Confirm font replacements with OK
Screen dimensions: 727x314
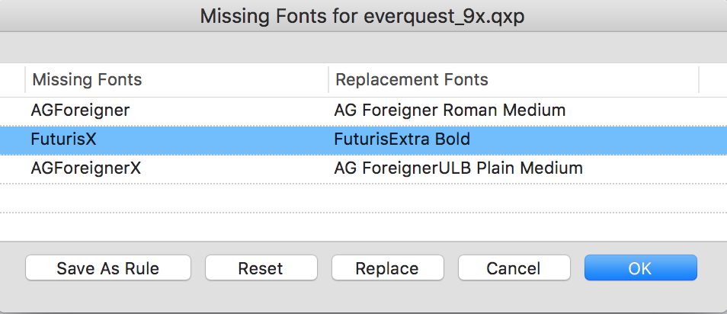pyautogui.click(x=640, y=268)
